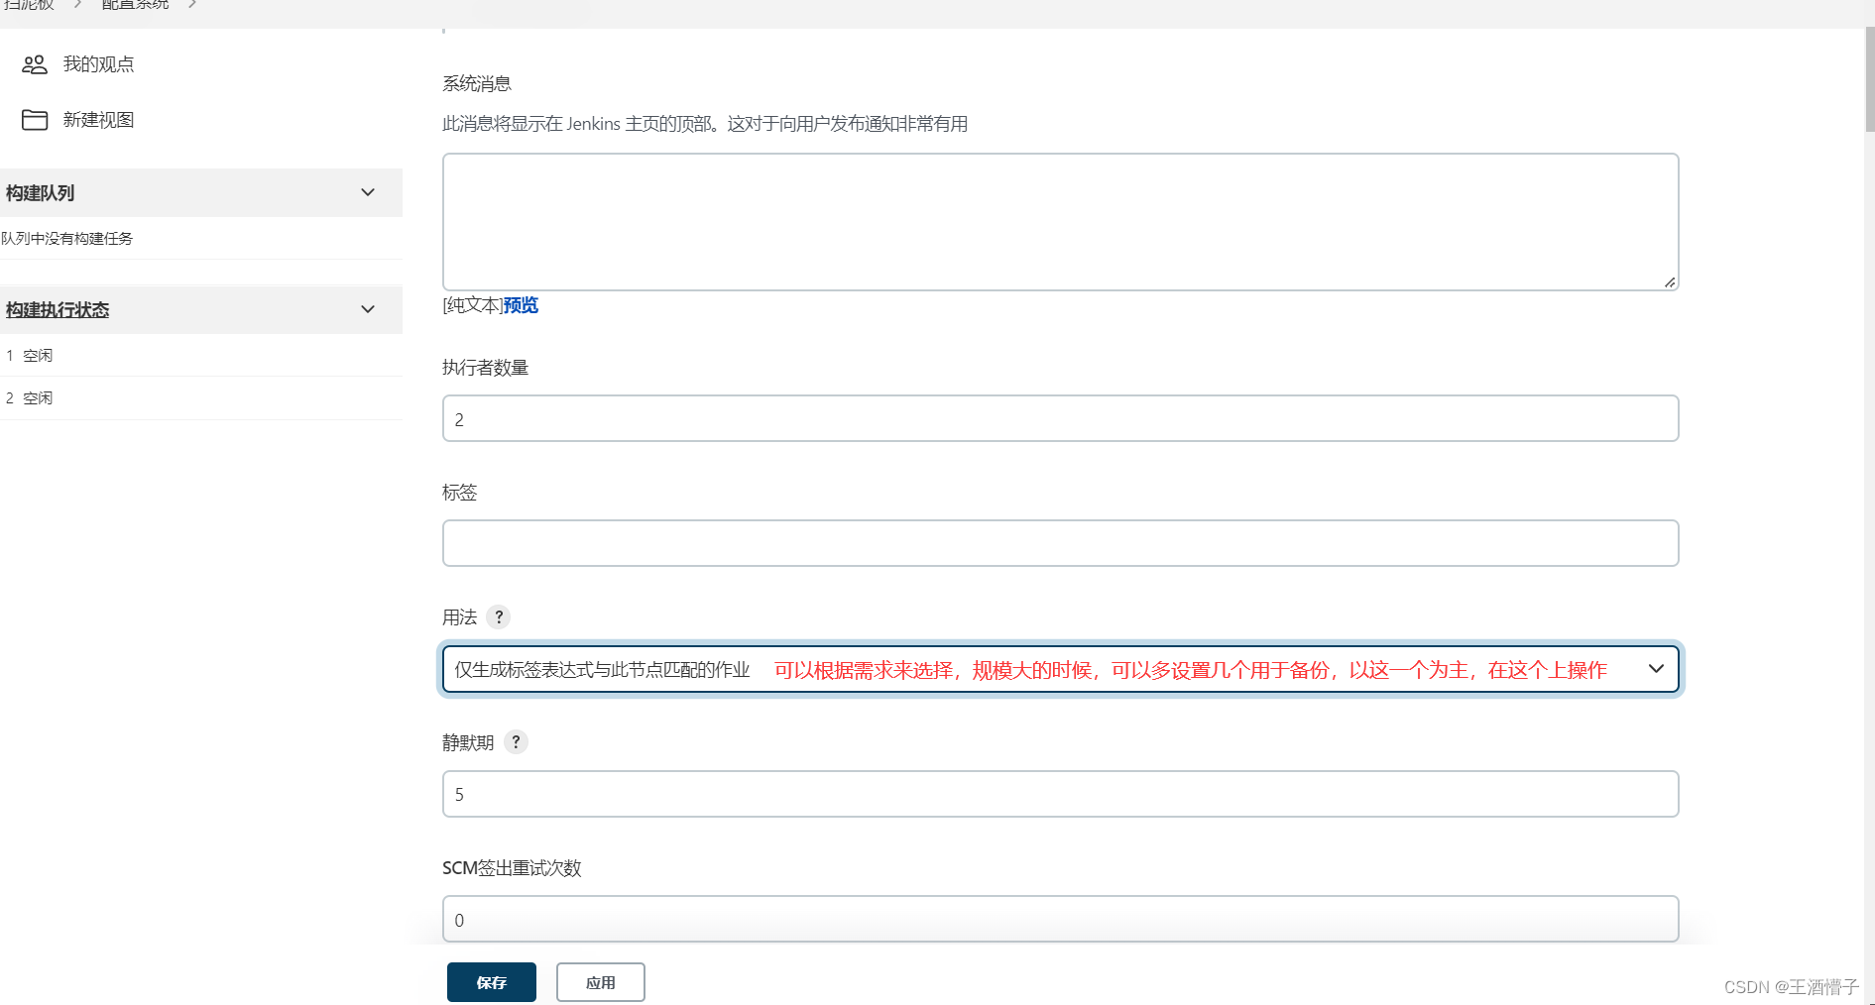Open My Views people icon

coord(35,64)
